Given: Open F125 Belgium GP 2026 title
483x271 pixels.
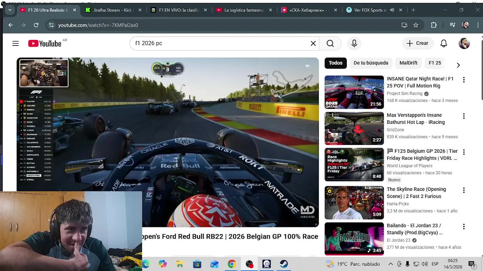Looking at the screenshot, I should (x=422, y=155).
